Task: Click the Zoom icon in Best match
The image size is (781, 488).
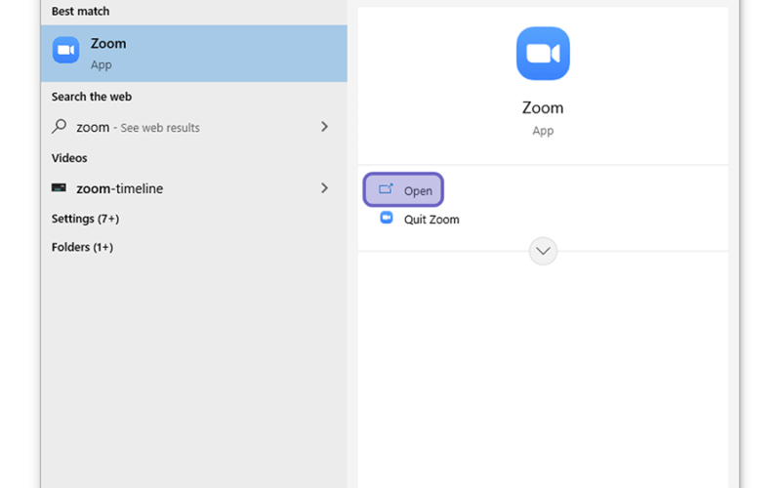Action: 65,50
